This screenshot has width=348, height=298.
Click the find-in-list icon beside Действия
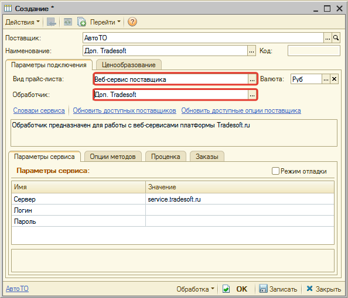point(52,22)
